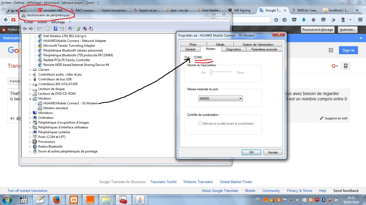Expand the Radios Bluetooth node
Viewport: 366px width, 205px height.
30,147
